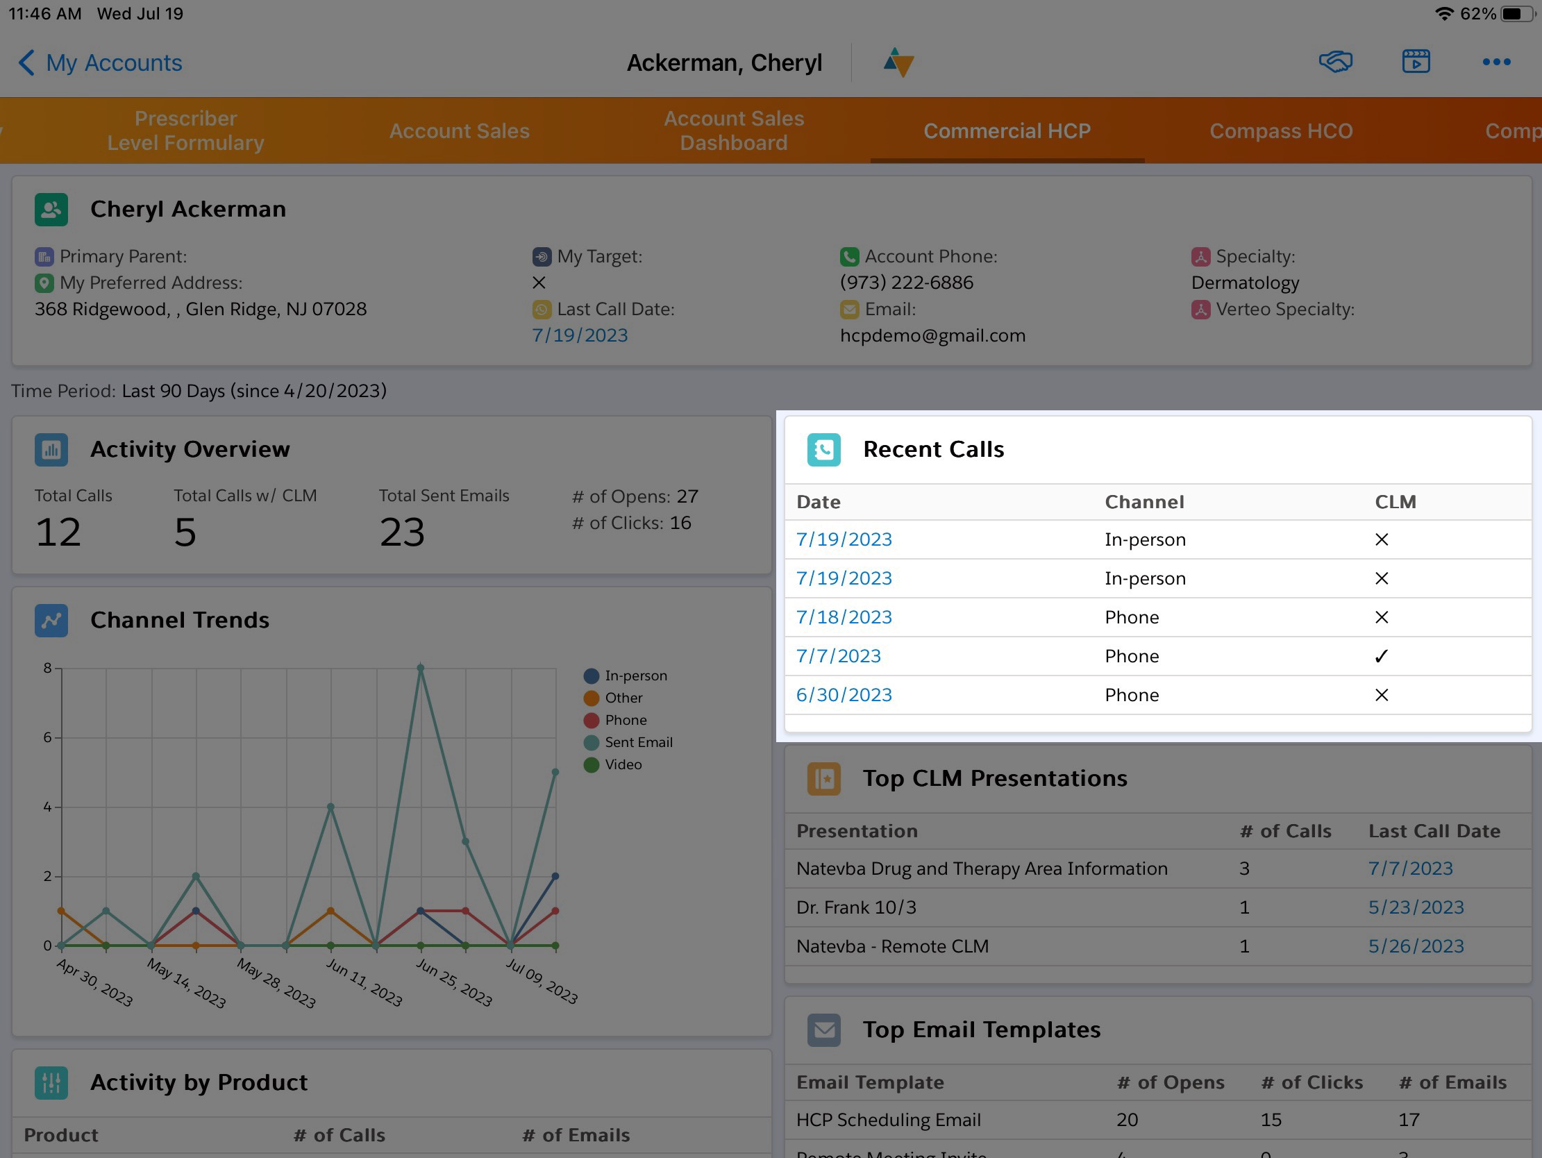Tap the Recent Calls phone icon
Image resolution: width=1542 pixels, height=1158 pixels.
click(823, 450)
